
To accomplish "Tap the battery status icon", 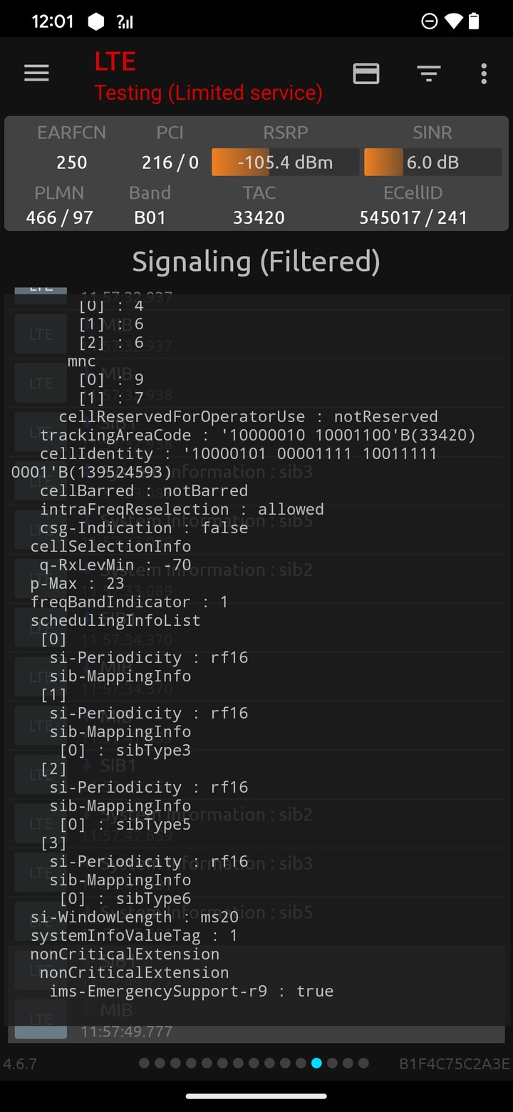I will tap(474, 21).
